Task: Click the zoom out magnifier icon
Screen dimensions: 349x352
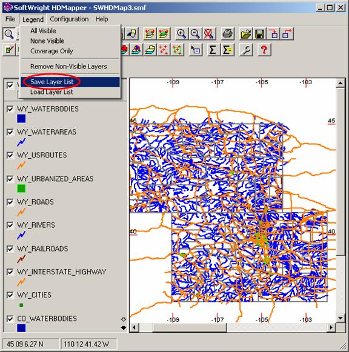Action: point(195,34)
